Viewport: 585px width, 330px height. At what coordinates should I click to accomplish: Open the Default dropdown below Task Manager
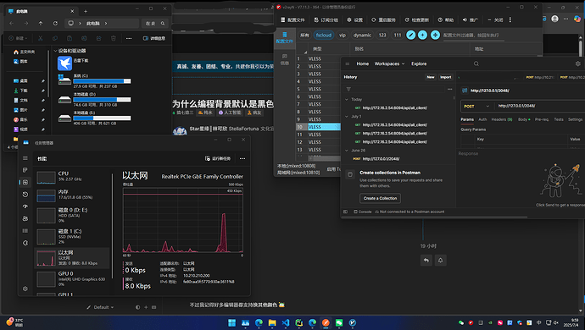(100, 307)
